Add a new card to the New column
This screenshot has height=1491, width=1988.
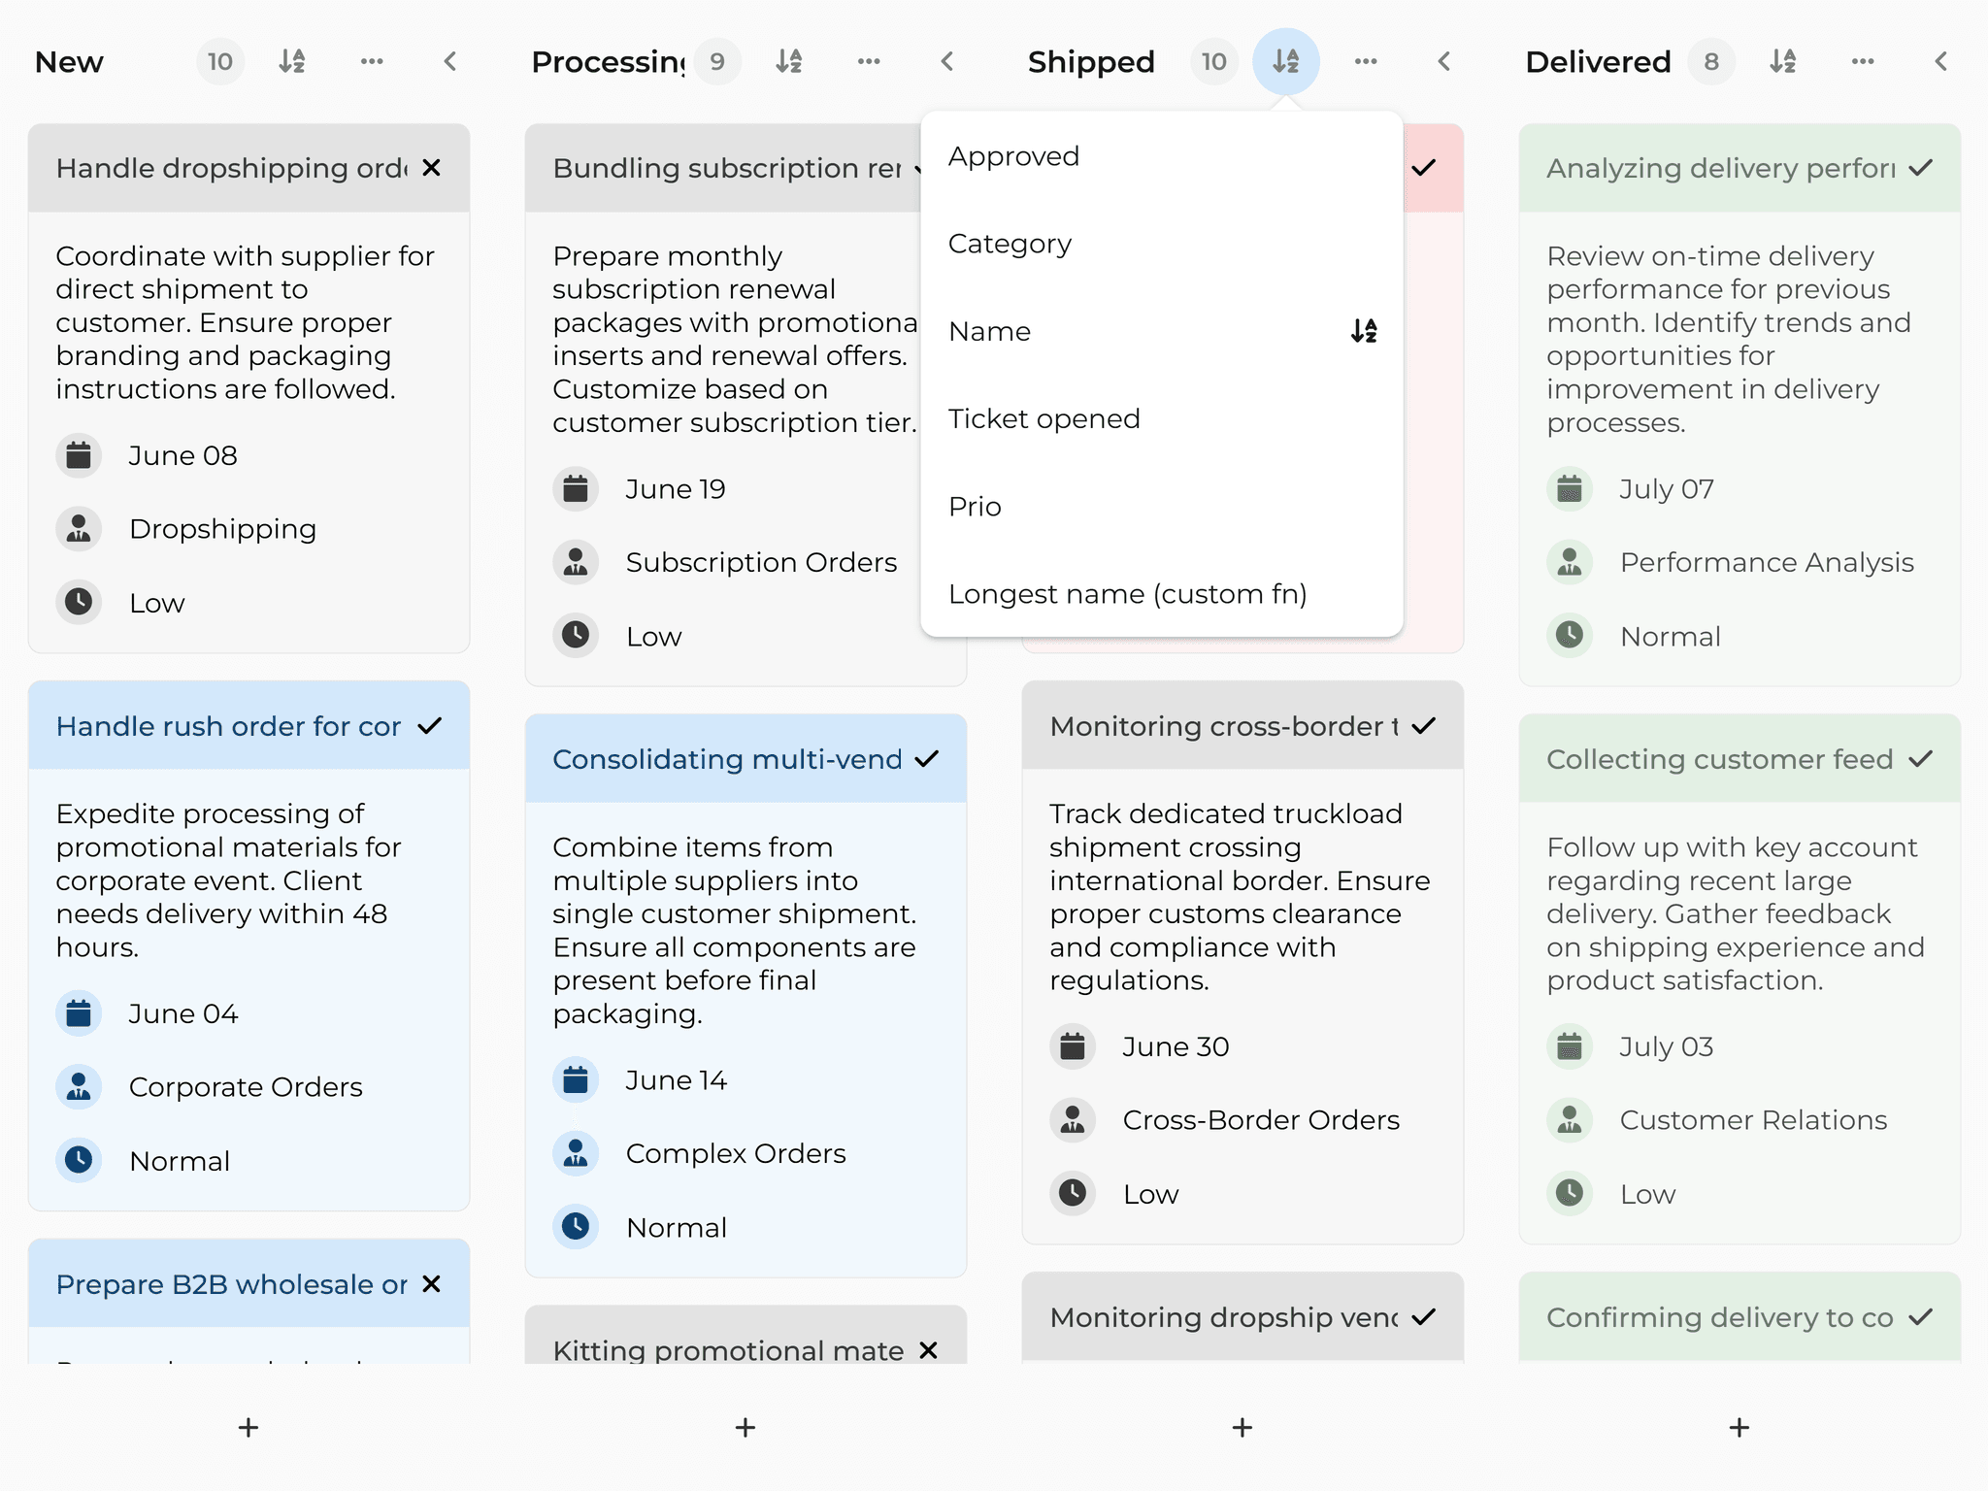click(x=248, y=1427)
